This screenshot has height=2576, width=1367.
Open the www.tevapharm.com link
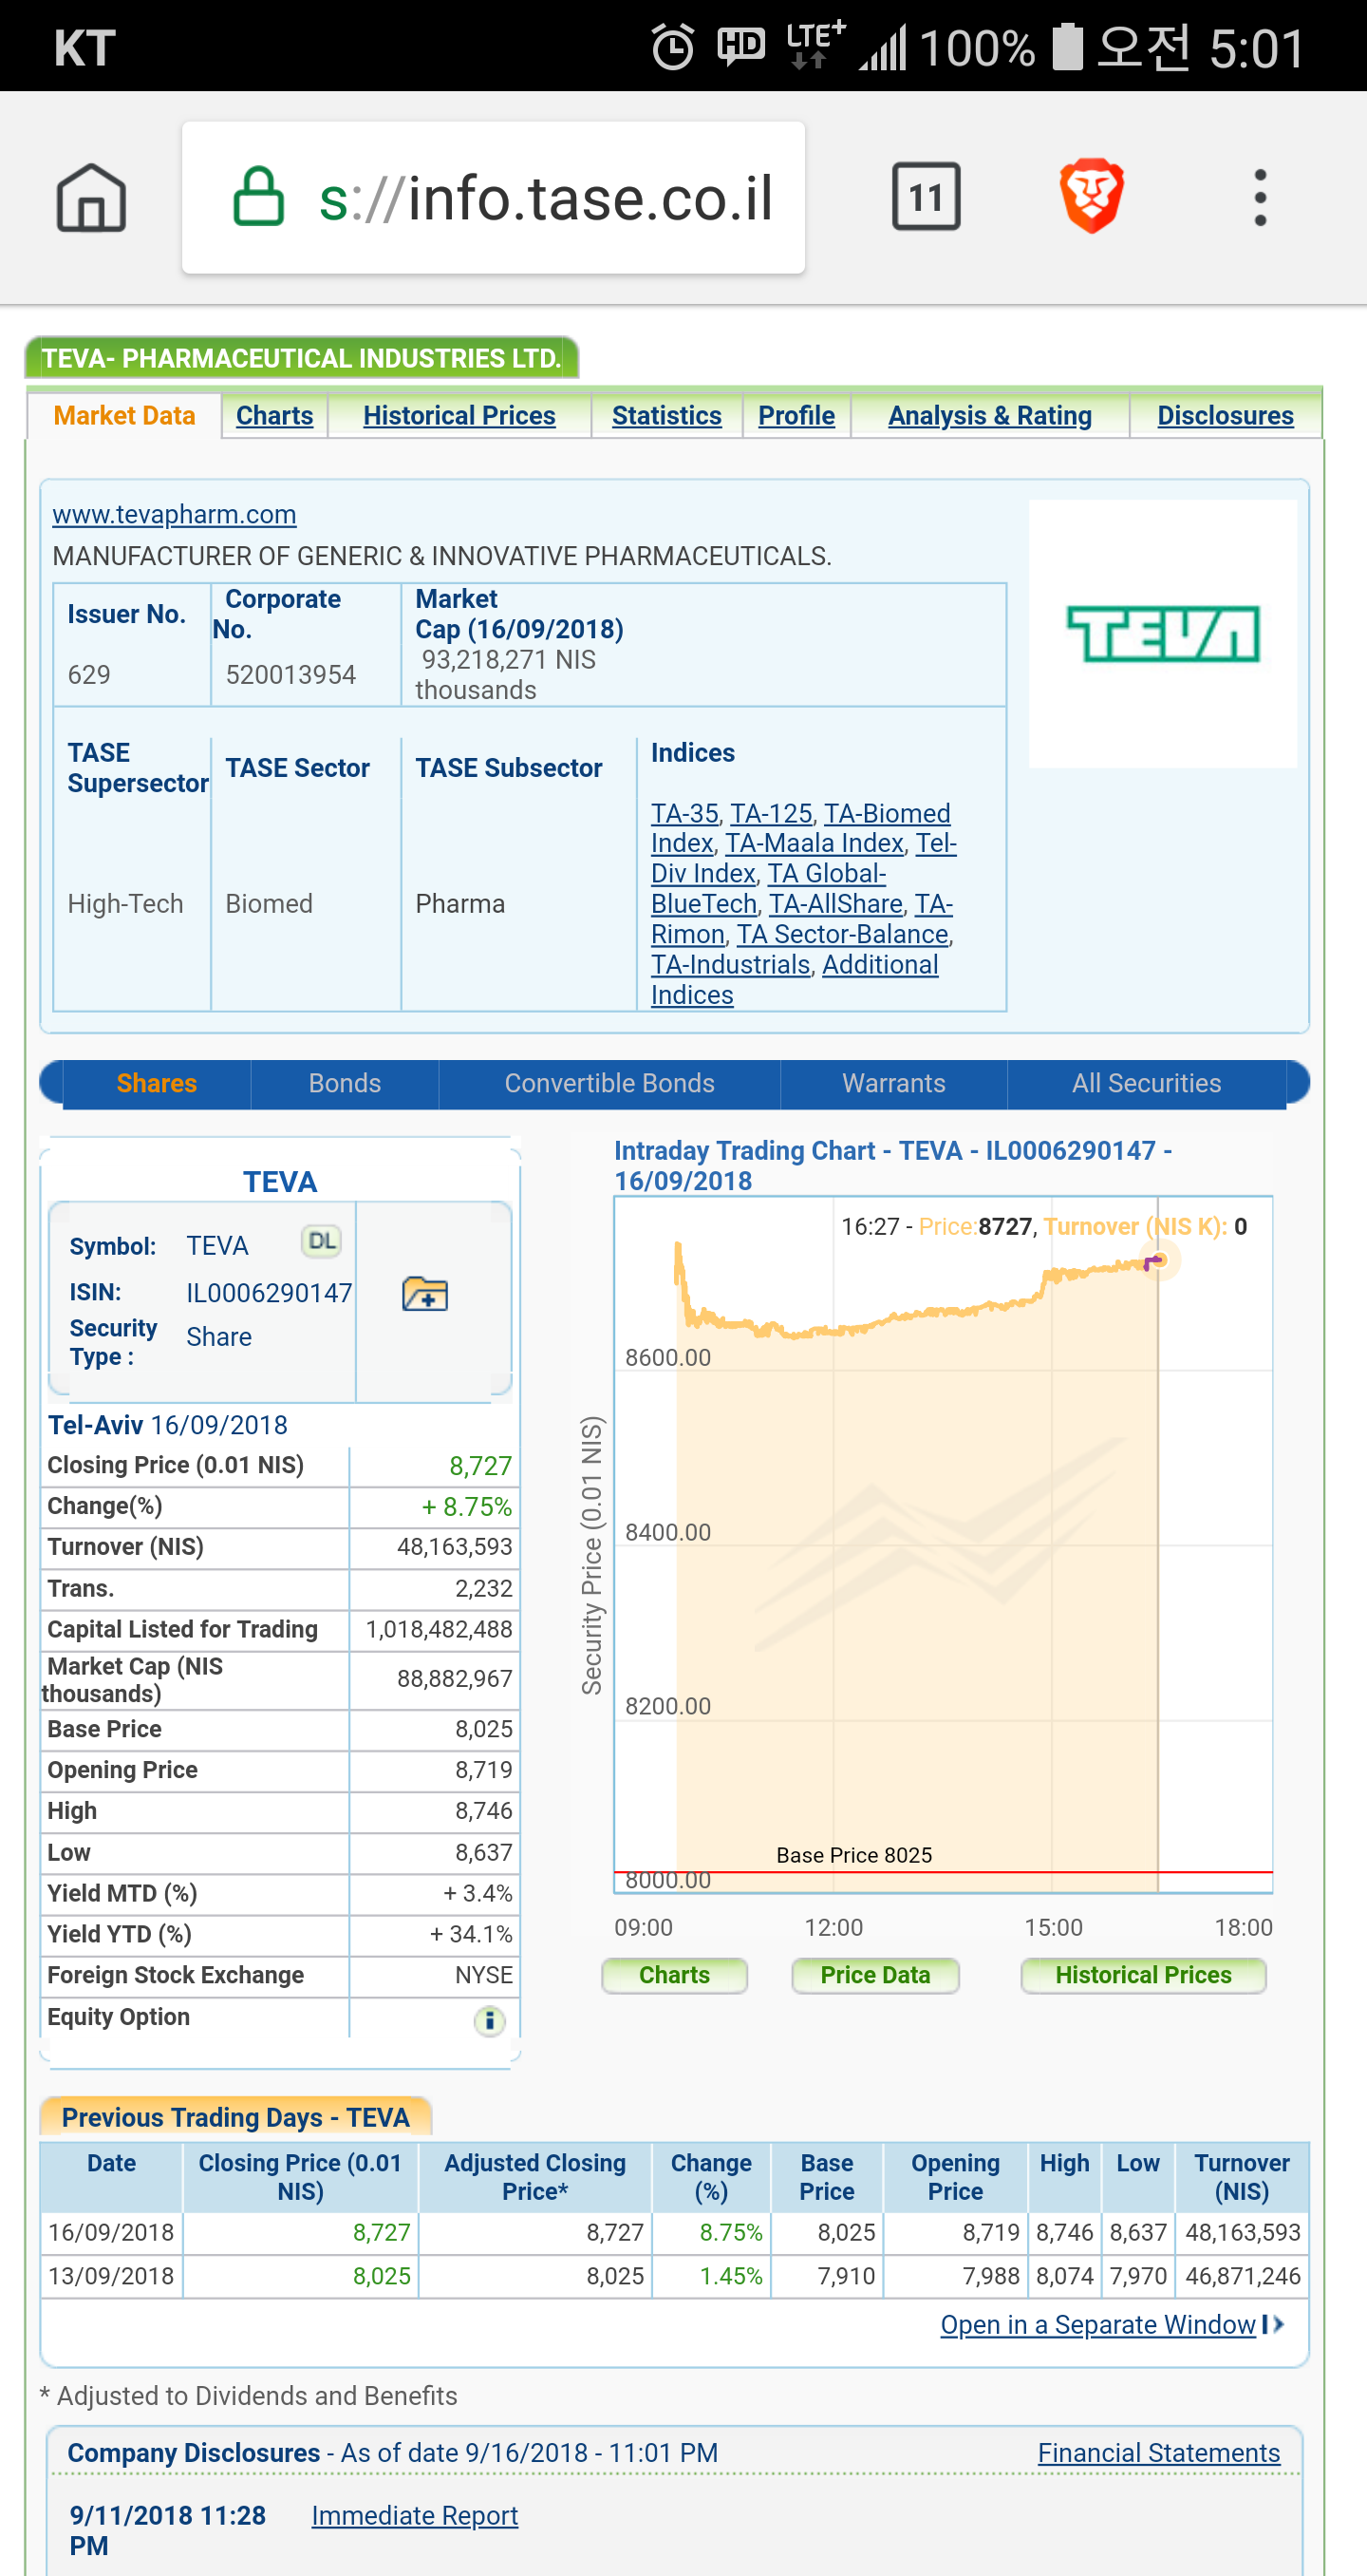174,514
